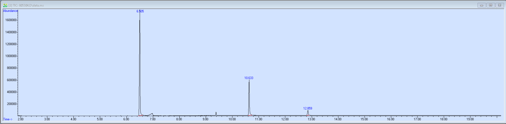Click the TIC window title icon

(5, 5)
